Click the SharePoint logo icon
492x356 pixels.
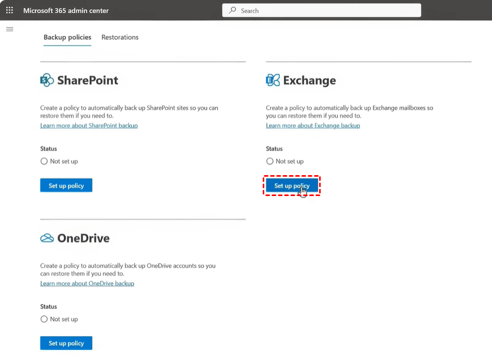point(47,81)
